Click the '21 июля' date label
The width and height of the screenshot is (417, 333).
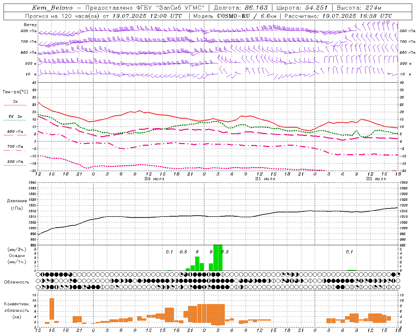[265, 179]
